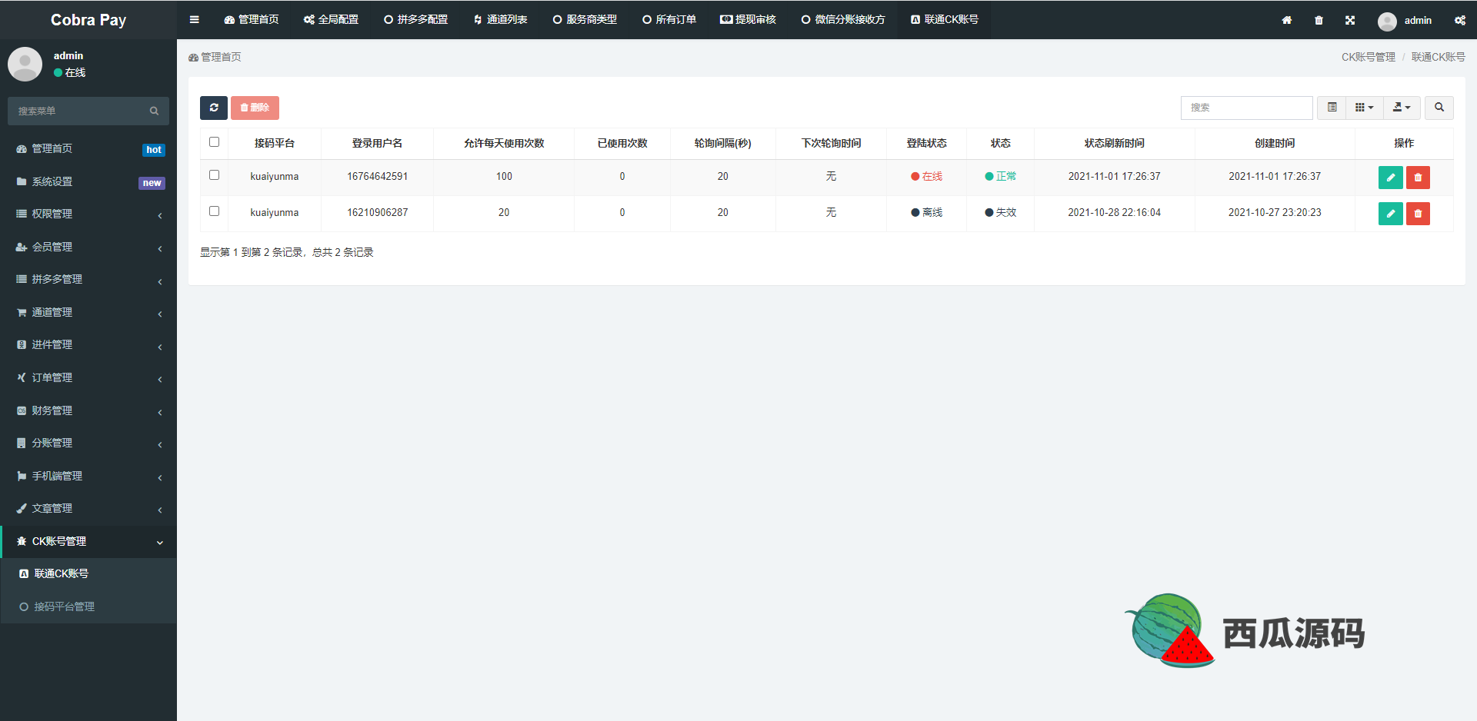1477x721 pixels.
Task: Open 所有订单 tab in top navigation
Action: point(669,20)
